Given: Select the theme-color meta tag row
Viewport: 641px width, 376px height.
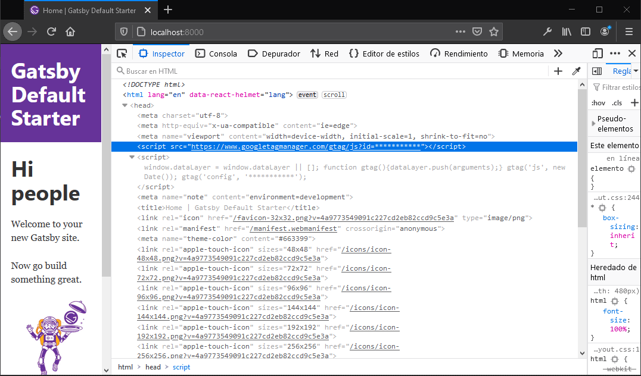Looking at the screenshot, I should [344, 239].
